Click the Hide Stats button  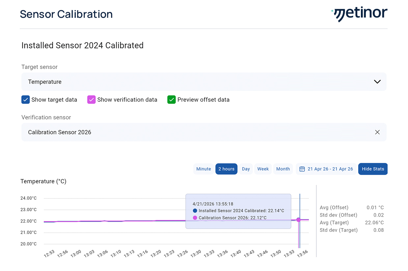373,169
